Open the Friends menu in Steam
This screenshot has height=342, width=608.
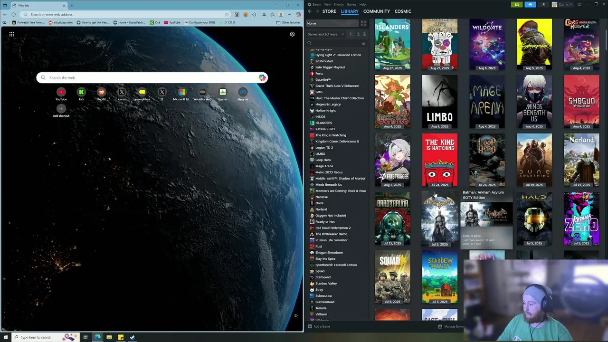click(x=339, y=4)
